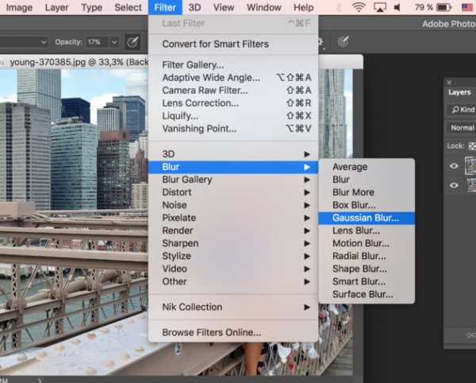
Task: Click the lock transparent pixels icon beside Lock:
Action: [x=472, y=146]
